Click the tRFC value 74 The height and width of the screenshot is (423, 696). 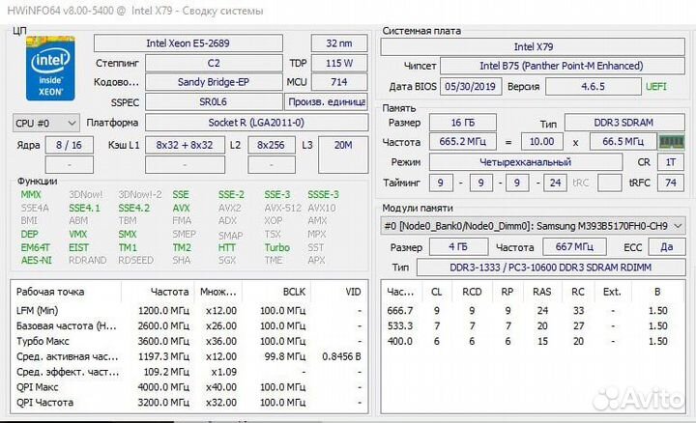click(x=671, y=183)
